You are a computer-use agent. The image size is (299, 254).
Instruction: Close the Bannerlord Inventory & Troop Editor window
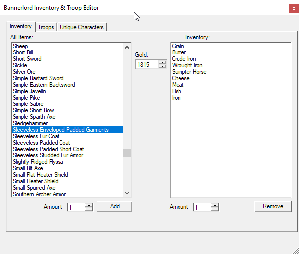[x=294, y=9]
